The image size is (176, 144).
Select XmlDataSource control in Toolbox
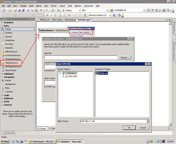click(x=11, y=63)
